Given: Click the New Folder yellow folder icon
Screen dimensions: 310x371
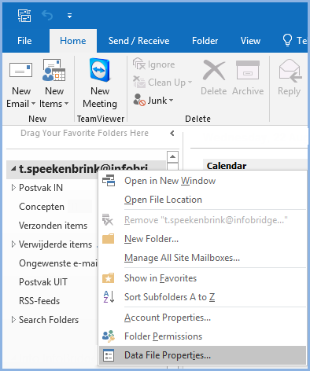Looking at the screenshot, I should 108,239.
